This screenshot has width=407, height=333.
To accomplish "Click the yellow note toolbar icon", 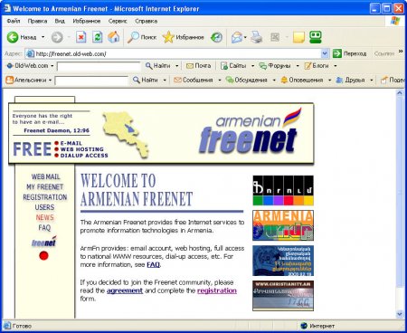I will tap(298, 37).
